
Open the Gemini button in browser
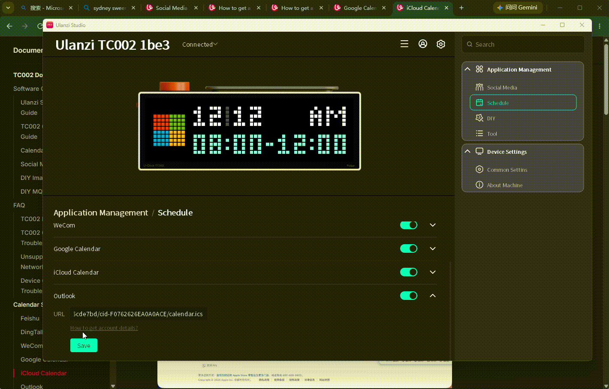518,8
